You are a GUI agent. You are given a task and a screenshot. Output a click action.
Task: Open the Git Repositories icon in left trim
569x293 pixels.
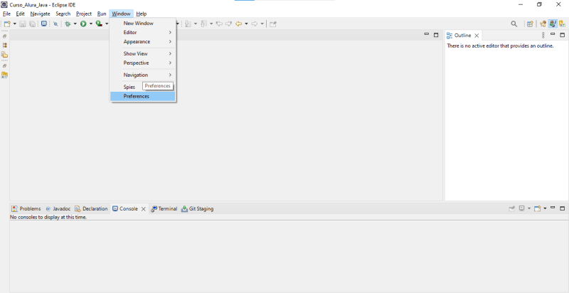point(4,75)
